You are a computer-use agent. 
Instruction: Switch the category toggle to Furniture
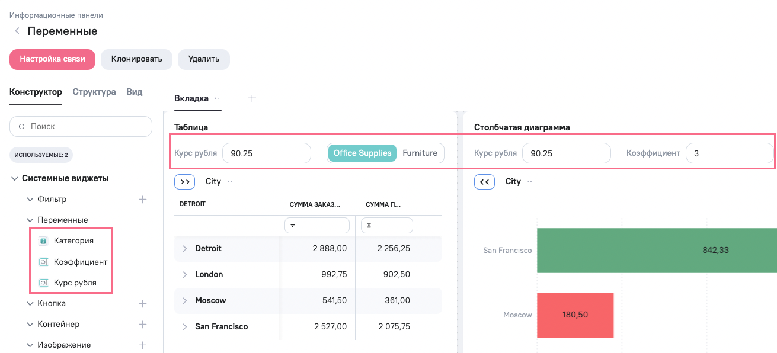[x=420, y=153]
